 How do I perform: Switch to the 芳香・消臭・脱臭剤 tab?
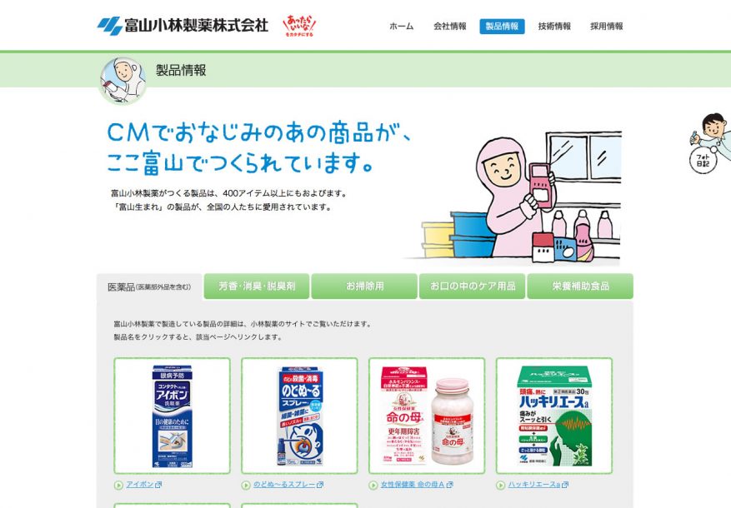(257, 286)
